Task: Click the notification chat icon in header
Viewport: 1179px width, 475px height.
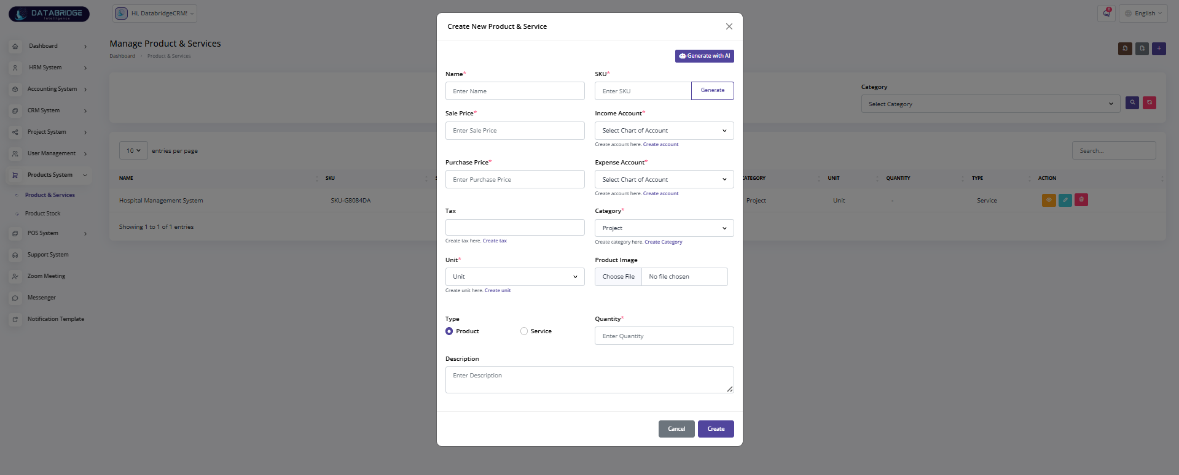Action: pyautogui.click(x=1107, y=13)
